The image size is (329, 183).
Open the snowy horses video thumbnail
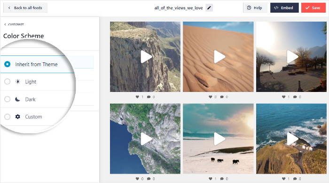[x=218, y=139]
